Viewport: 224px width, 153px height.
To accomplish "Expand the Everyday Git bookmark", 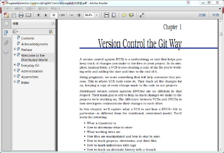I will coord(15,64).
